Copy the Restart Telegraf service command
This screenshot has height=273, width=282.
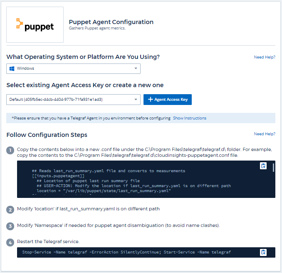263,252
